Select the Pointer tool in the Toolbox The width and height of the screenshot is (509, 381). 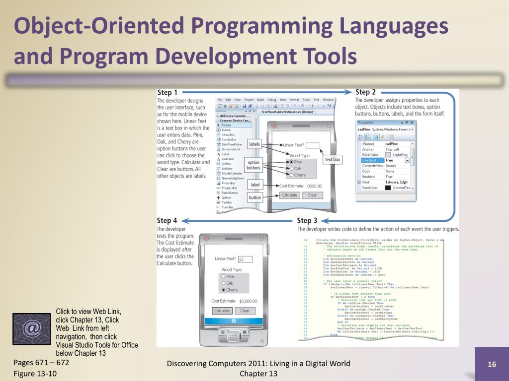click(234, 125)
